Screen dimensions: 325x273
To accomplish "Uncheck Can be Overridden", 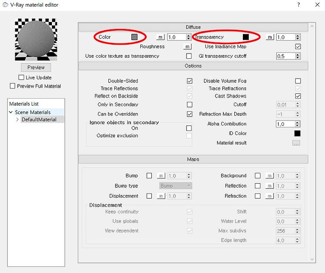I will click(190, 114).
